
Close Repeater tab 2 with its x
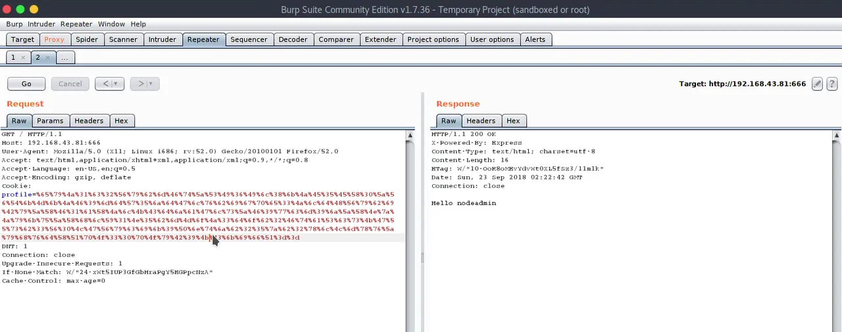point(47,58)
